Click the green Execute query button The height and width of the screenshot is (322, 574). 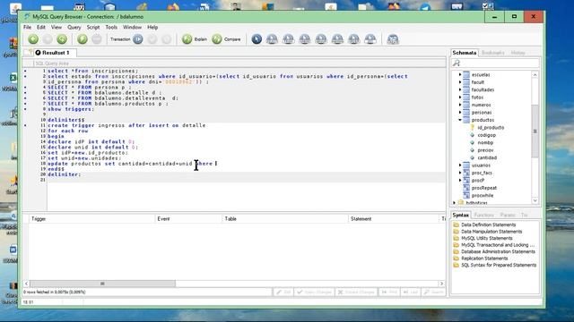[x=83, y=39]
